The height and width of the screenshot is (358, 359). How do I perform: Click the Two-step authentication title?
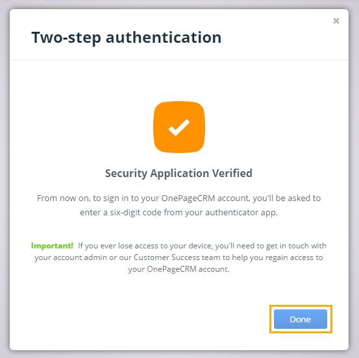127,37
